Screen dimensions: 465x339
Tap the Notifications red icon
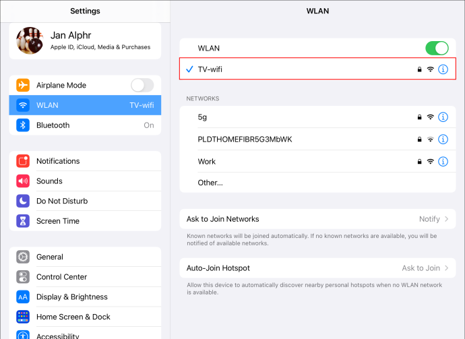coord(23,161)
